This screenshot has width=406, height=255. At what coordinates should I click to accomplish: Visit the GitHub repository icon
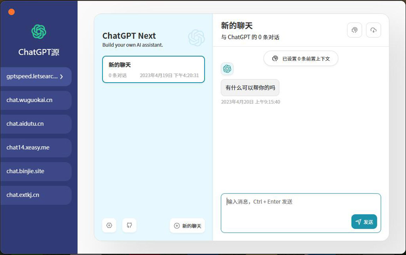coord(129,225)
